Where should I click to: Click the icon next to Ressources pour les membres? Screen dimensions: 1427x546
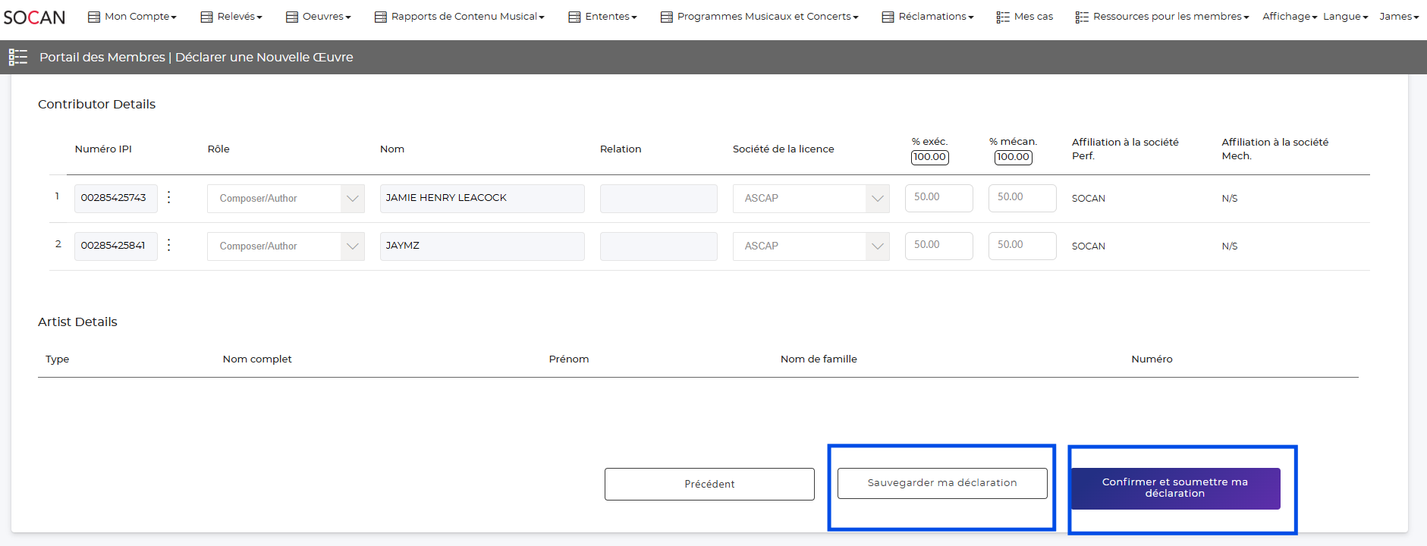pyautogui.click(x=1082, y=17)
